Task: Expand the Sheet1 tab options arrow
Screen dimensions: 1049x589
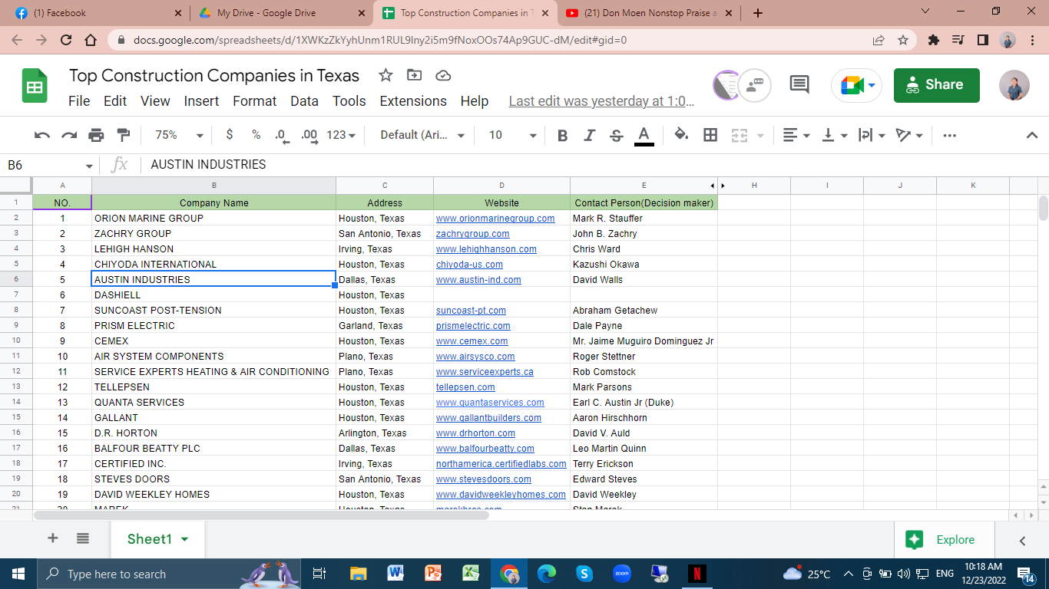Action: coord(184,539)
